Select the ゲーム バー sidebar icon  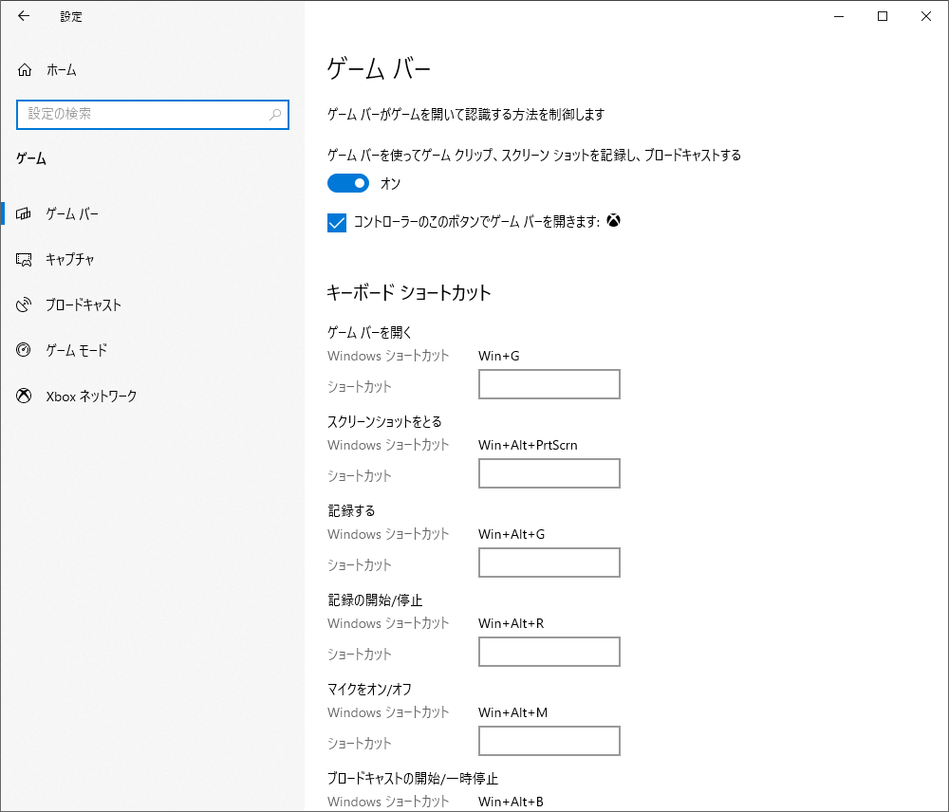click(x=24, y=213)
